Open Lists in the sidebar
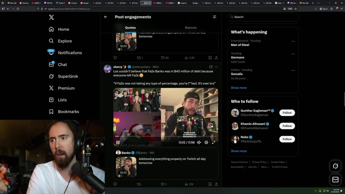345x194 pixels. pyautogui.click(x=58, y=100)
